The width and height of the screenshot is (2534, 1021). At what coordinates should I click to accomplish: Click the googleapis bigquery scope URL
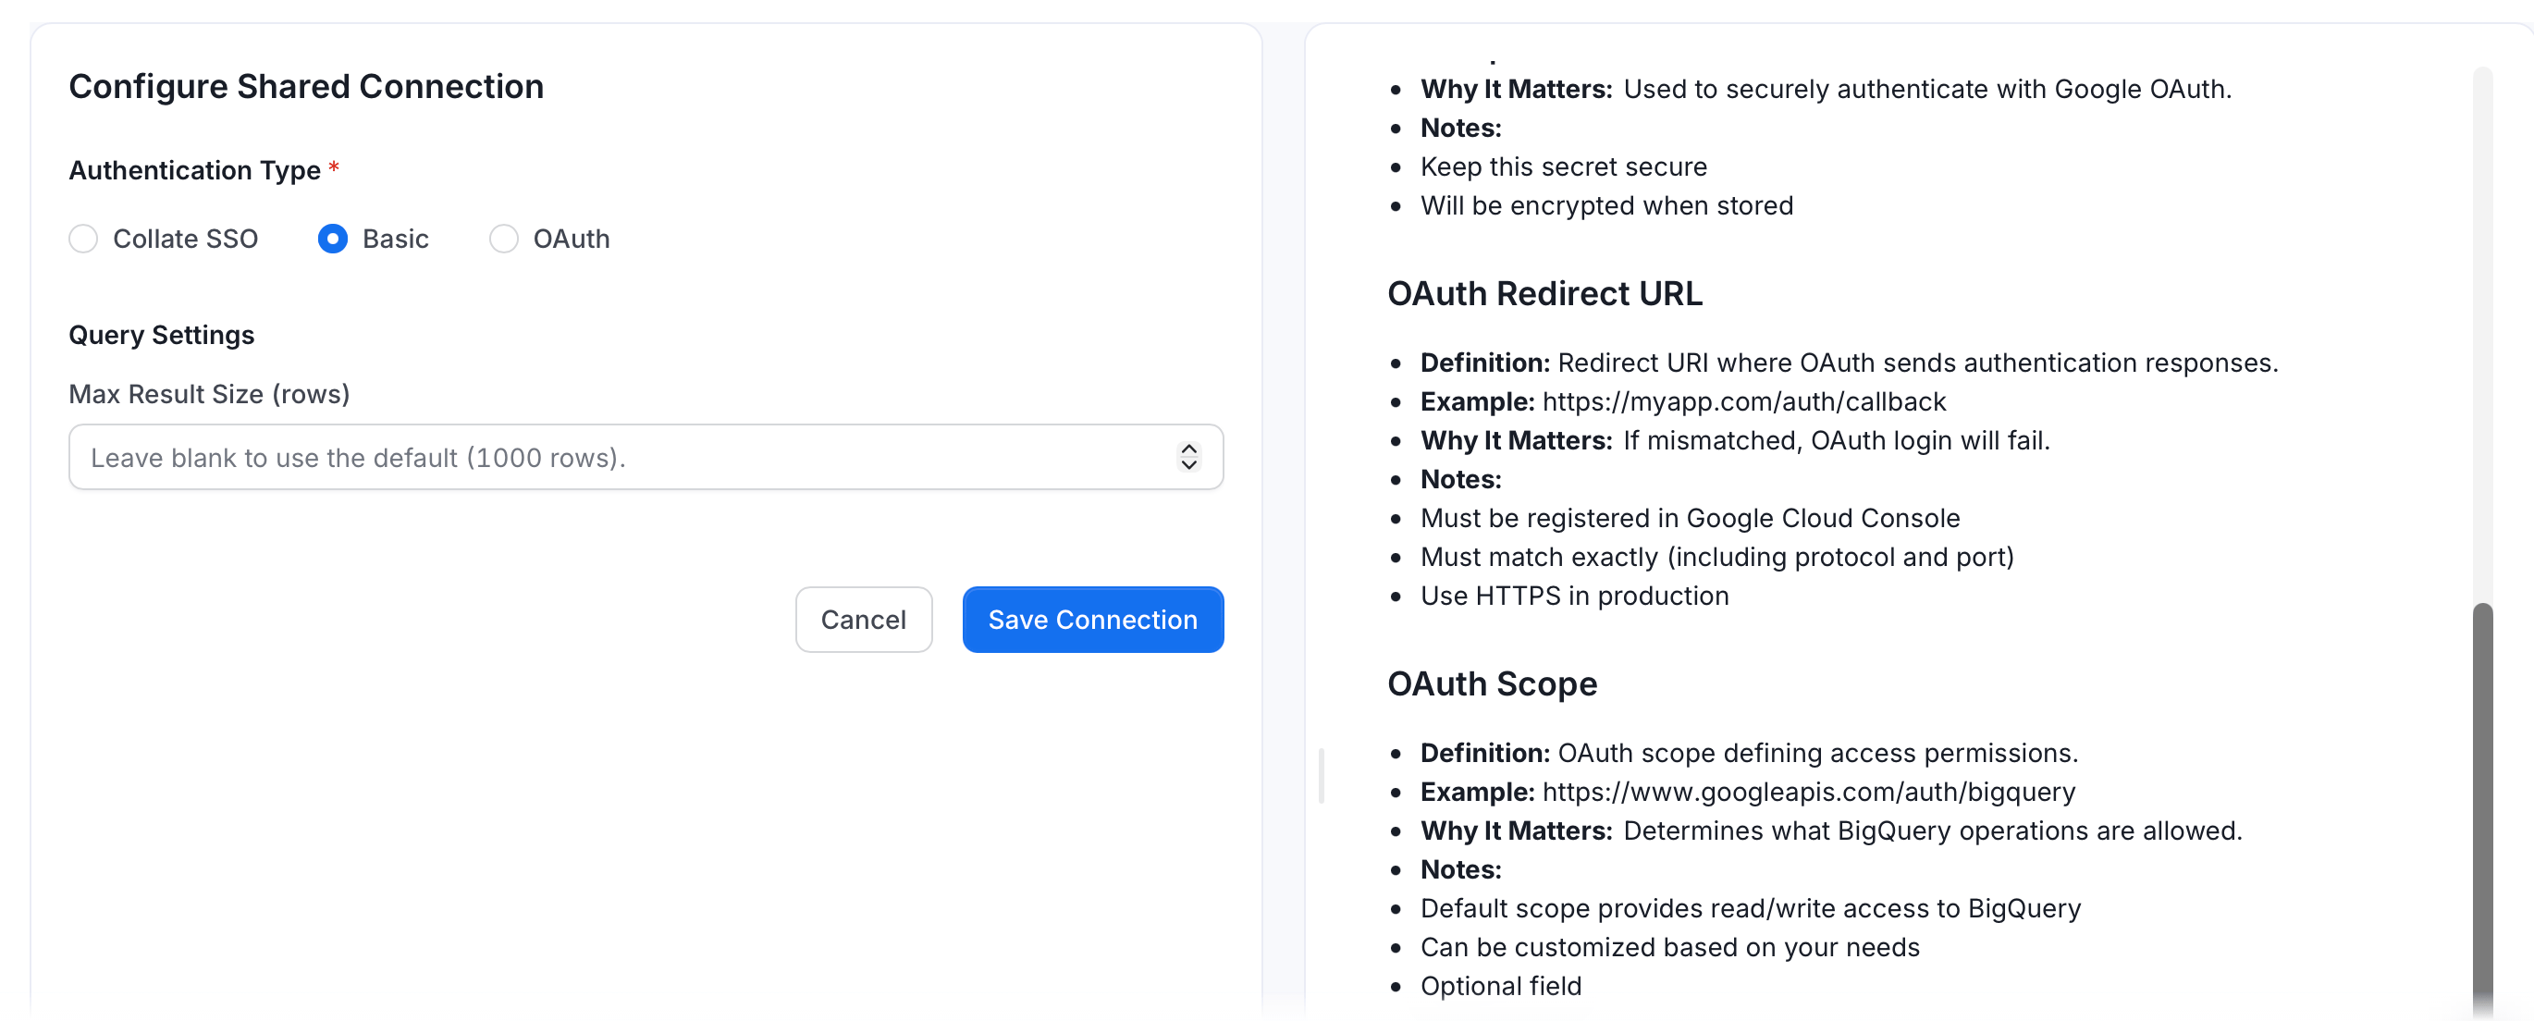(x=1808, y=793)
